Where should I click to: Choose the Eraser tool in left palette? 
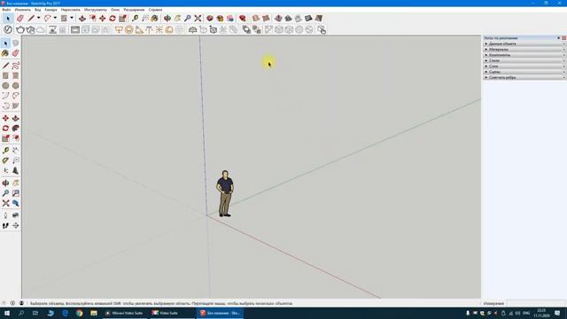(x=16, y=53)
